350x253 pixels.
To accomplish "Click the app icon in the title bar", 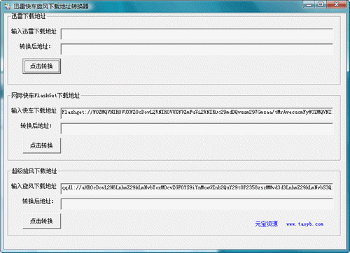I will coord(8,6).
